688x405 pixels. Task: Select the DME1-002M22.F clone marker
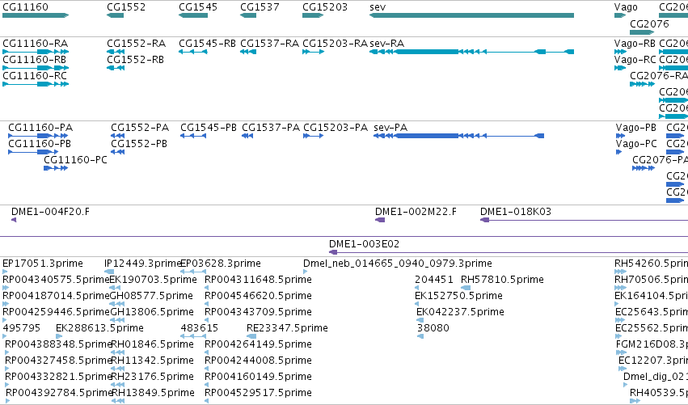[x=380, y=220]
